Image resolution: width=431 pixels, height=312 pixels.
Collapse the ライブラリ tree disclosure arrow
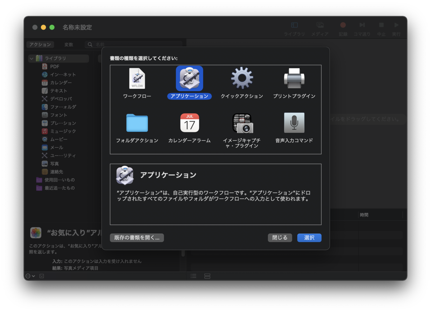coord(32,58)
